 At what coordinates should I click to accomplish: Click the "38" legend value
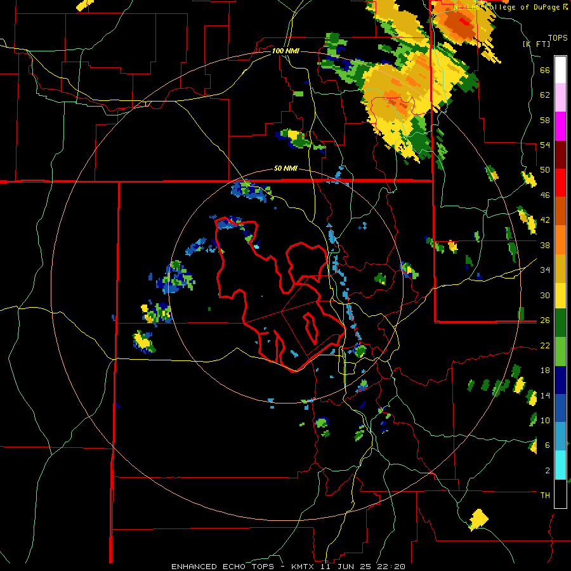[x=545, y=245]
